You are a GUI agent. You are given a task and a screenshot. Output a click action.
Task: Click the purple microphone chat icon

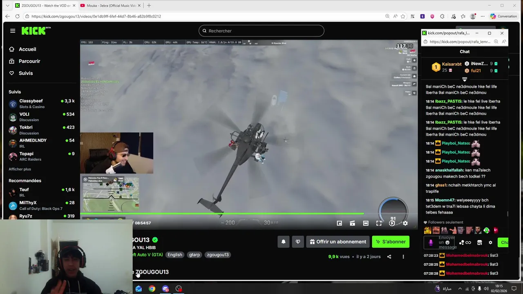tap(431, 243)
